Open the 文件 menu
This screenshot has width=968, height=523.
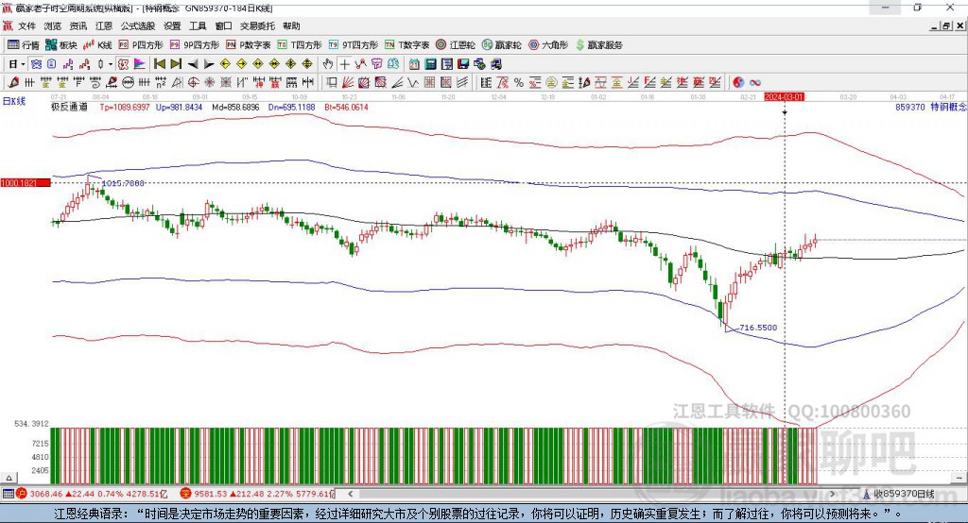26,25
